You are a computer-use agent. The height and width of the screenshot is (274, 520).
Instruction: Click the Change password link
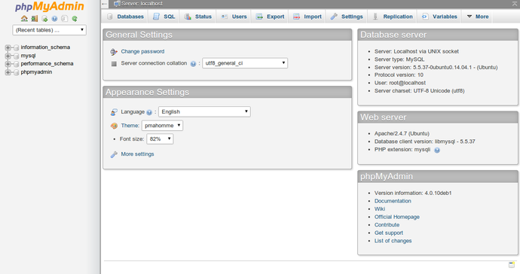[142, 51]
